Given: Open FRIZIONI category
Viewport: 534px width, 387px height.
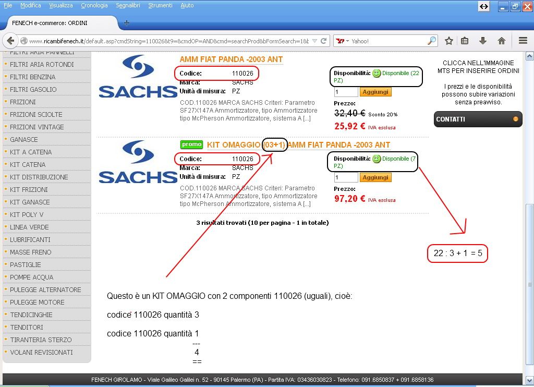Looking at the screenshot, I should (23, 102).
